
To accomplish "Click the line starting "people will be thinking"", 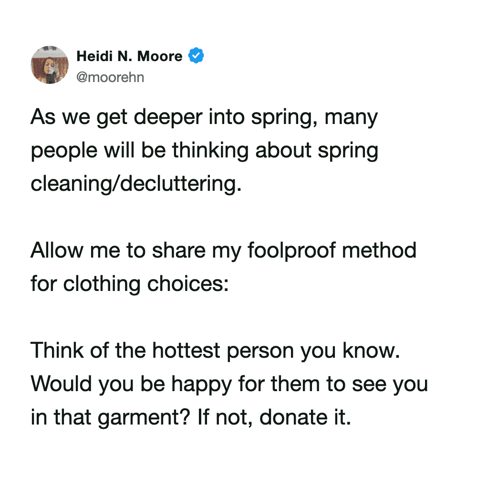I will tap(205, 151).
